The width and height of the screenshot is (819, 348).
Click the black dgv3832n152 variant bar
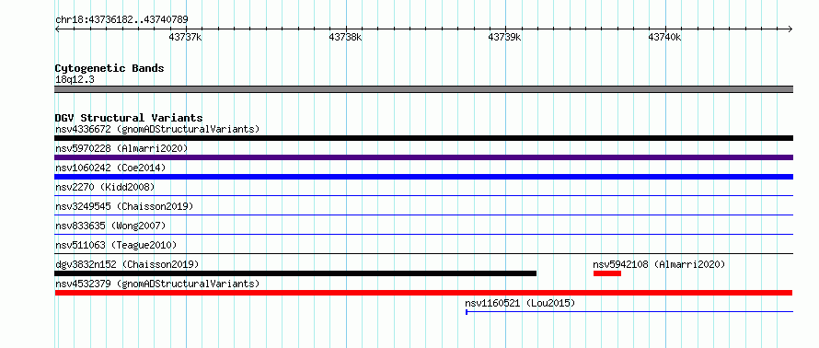coord(295,273)
